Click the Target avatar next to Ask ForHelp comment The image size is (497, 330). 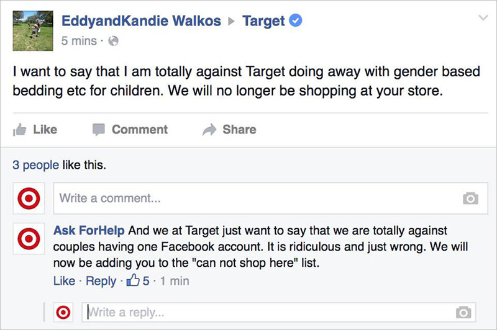point(29,239)
